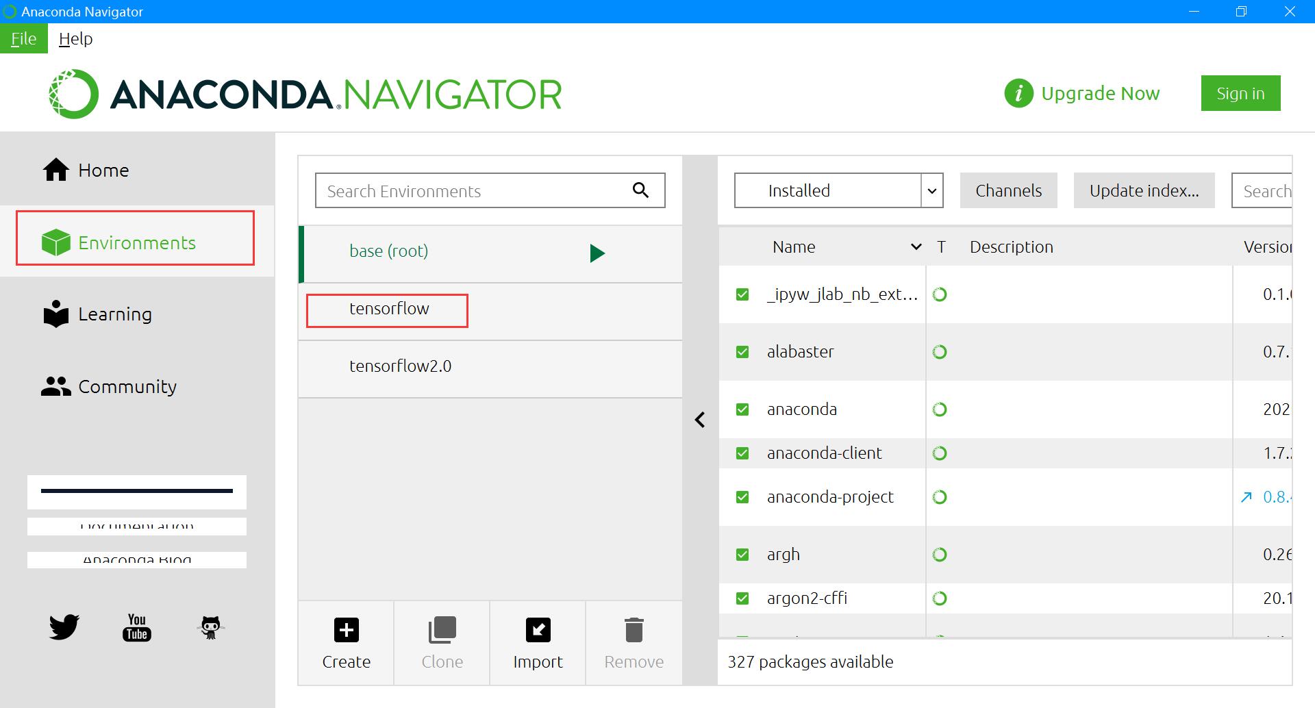Click the Import environment icon
1315x708 pixels.
[x=538, y=630]
